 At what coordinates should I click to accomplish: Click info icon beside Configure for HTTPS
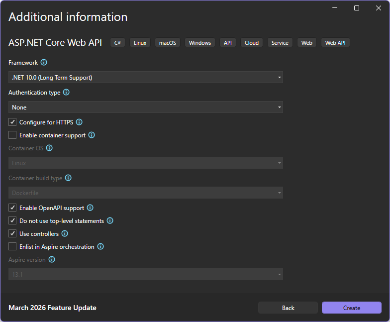79,122
